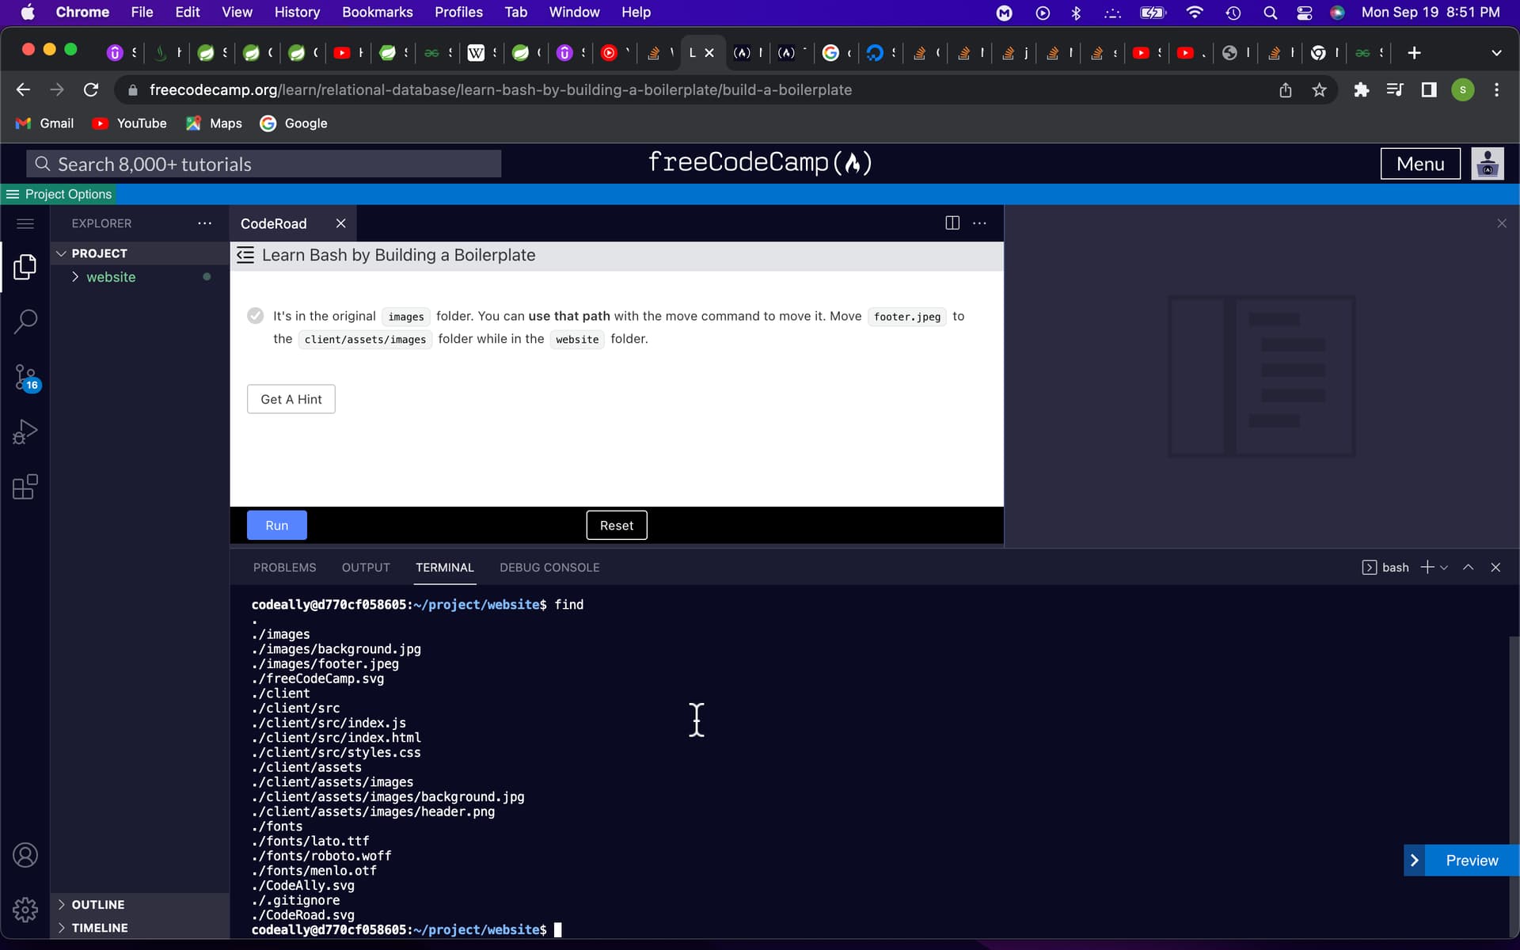Open the hamburger menu above activity bar
This screenshot has width=1520, height=950.
click(x=25, y=224)
